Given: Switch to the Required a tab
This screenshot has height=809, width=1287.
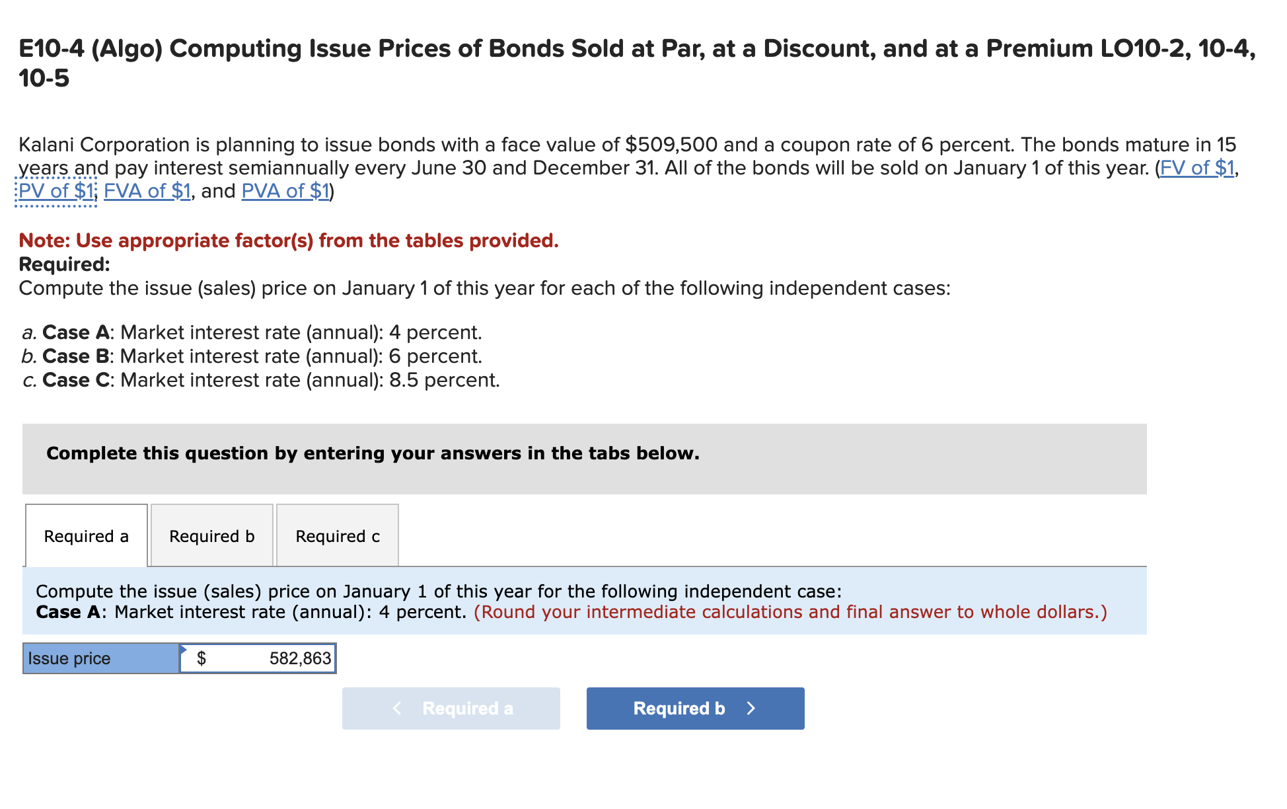Looking at the screenshot, I should coord(86,535).
